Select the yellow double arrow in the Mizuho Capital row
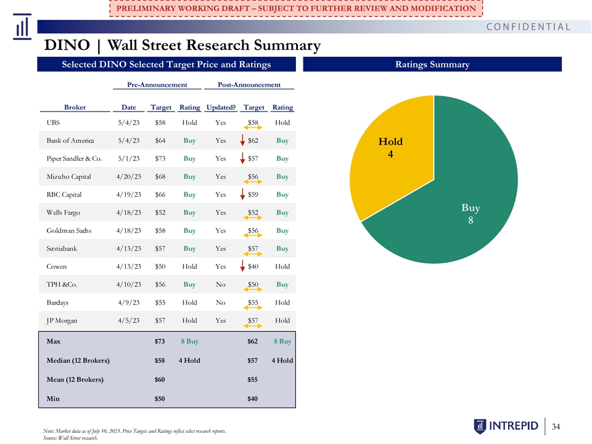The image size is (592, 444). tap(253, 181)
